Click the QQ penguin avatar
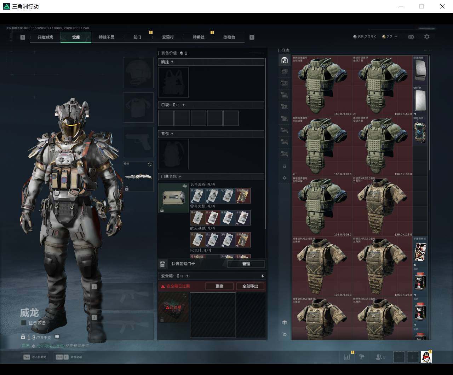Viewport: 453px width, 375px height. (x=426, y=357)
